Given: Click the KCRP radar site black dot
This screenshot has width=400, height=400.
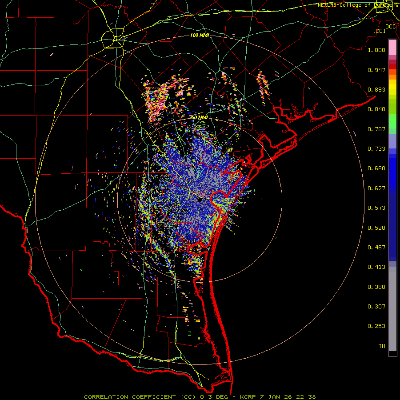Looking at the screenshot, I should click(x=200, y=200).
